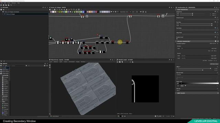The height and width of the screenshot is (123, 220).
Task: Click the new package icon in main toolbar
Action: pyautogui.click(x=1, y=5)
